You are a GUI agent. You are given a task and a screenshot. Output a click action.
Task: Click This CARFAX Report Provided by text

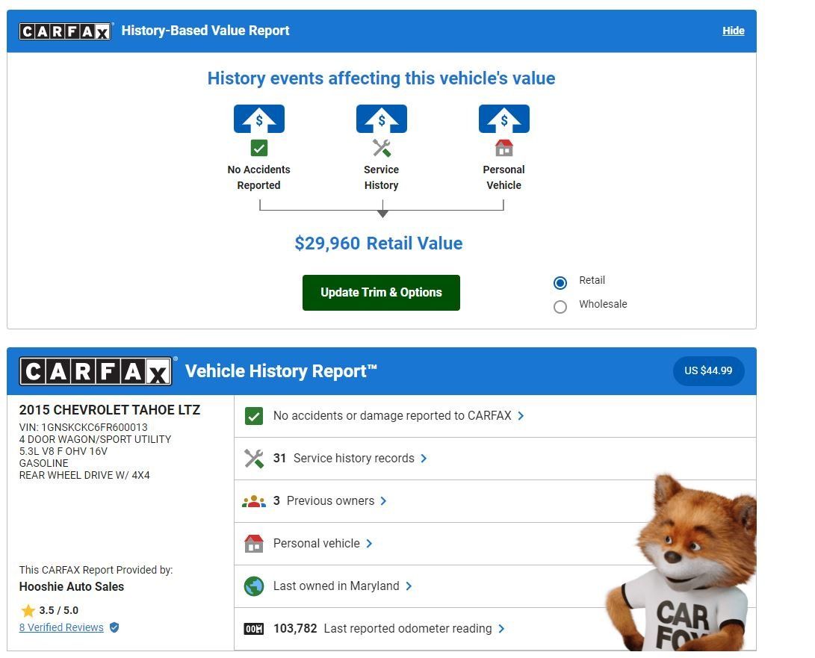[x=96, y=570]
